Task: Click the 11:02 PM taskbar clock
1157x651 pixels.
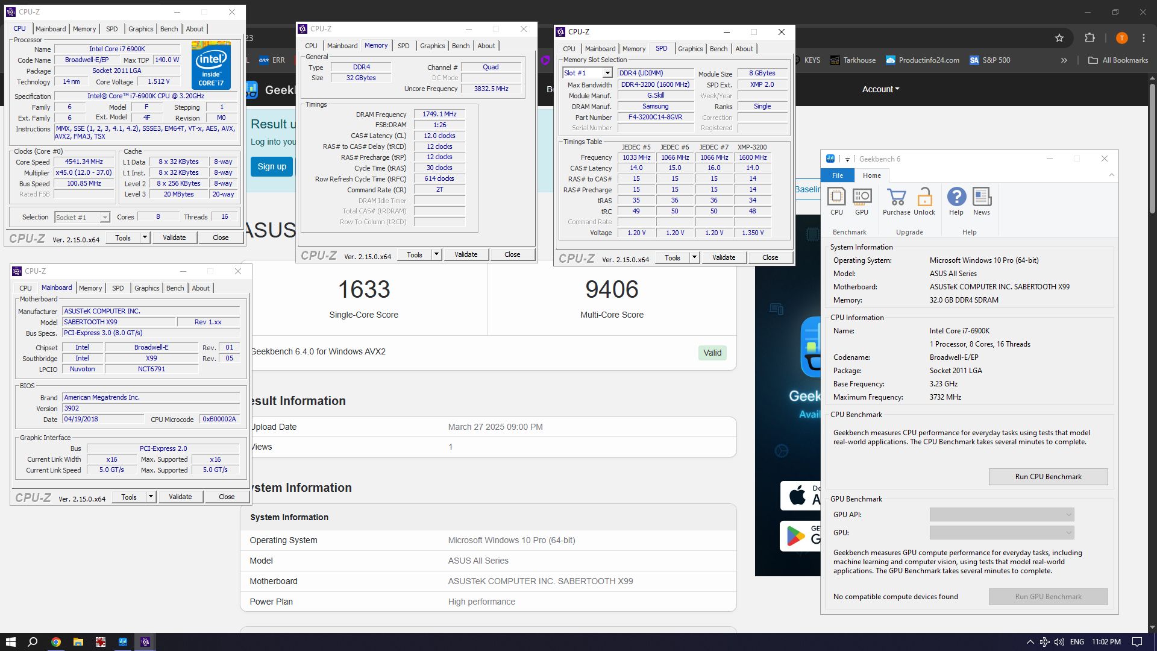Action: (x=1106, y=642)
